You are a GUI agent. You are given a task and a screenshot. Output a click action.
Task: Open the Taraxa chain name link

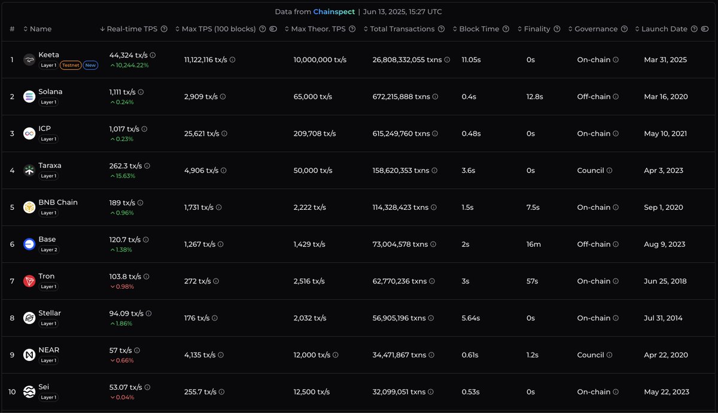pos(50,166)
